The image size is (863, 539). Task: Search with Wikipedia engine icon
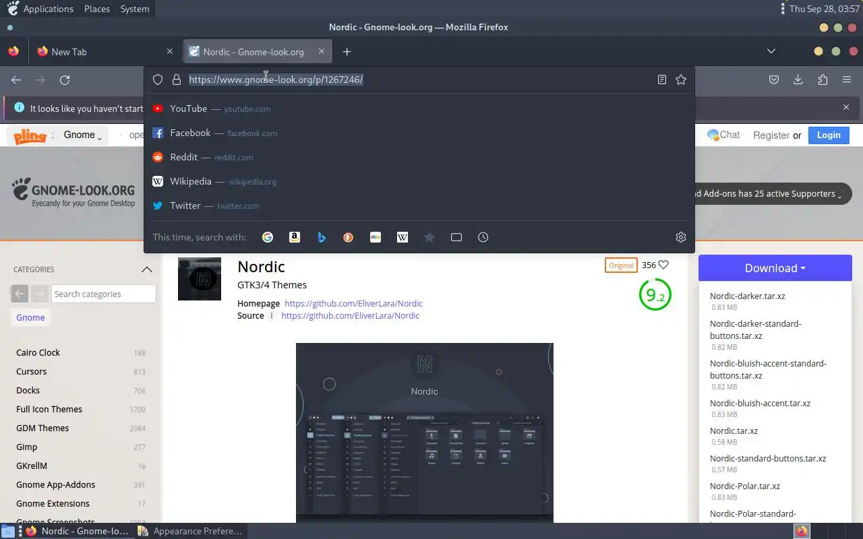(403, 237)
